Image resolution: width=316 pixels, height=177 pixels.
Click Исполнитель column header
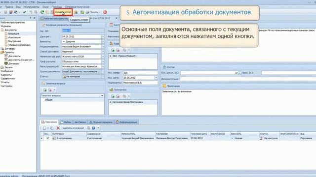(x=138, y=134)
